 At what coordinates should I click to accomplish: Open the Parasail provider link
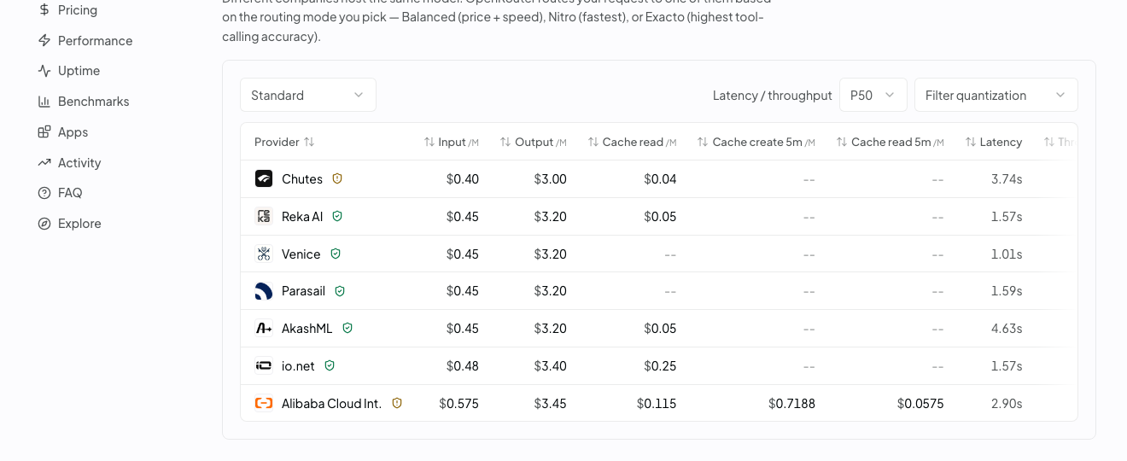303,291
